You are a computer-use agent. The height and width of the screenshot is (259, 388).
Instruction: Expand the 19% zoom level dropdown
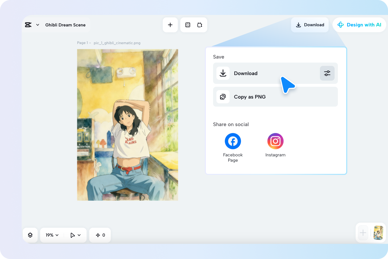(52, 235)
